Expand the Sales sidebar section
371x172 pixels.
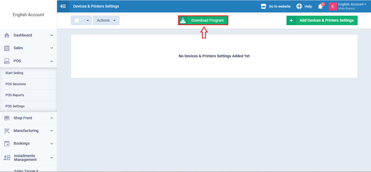click(52, 48)
